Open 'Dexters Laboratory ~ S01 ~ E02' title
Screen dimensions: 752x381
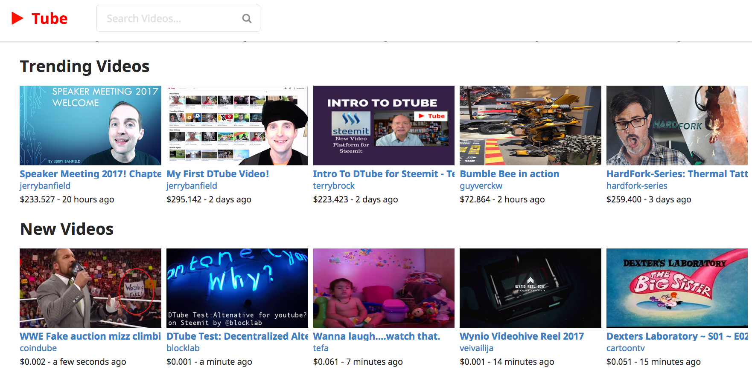point(677,336)
